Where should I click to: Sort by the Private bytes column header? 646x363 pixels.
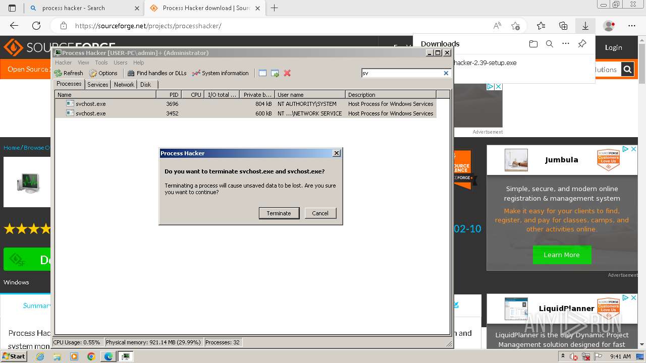[257, 94]
